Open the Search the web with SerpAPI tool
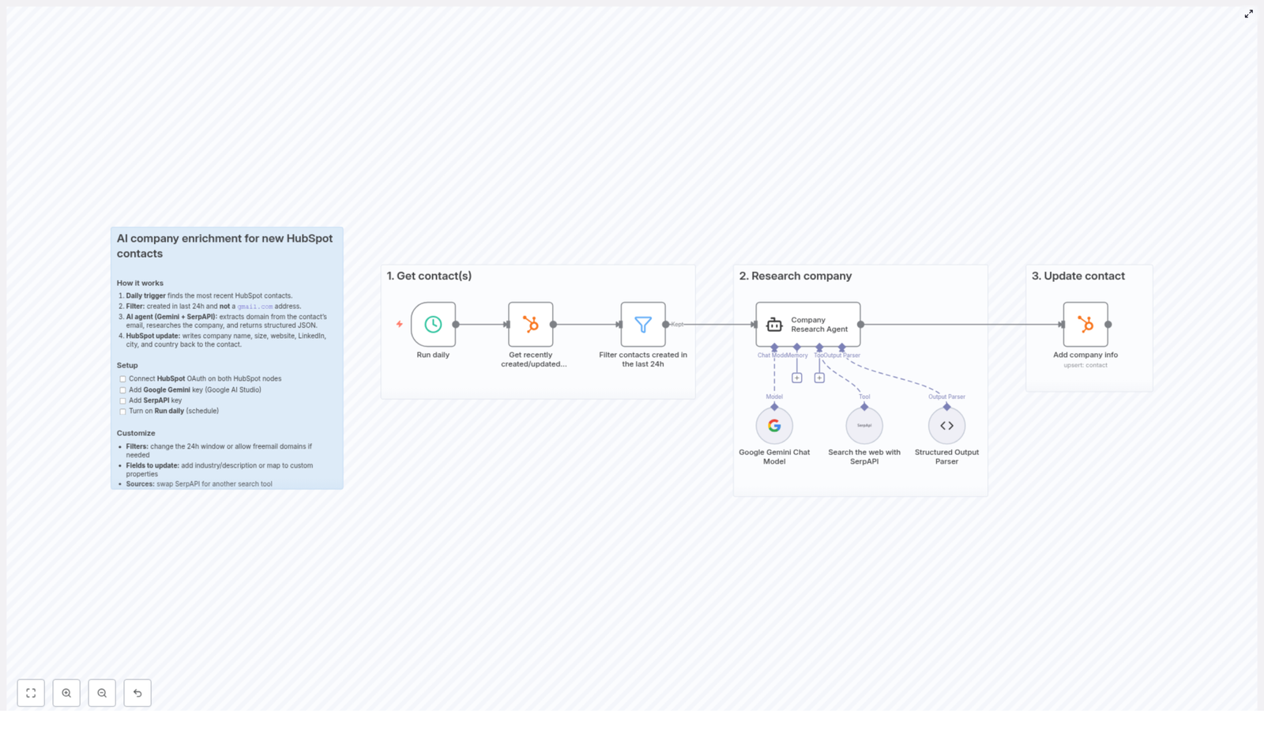1264x741 pixels. (x=863, y=425)
